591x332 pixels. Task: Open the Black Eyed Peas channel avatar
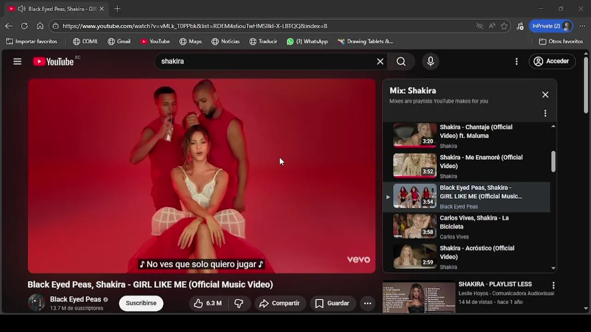(x=36, y=303)
